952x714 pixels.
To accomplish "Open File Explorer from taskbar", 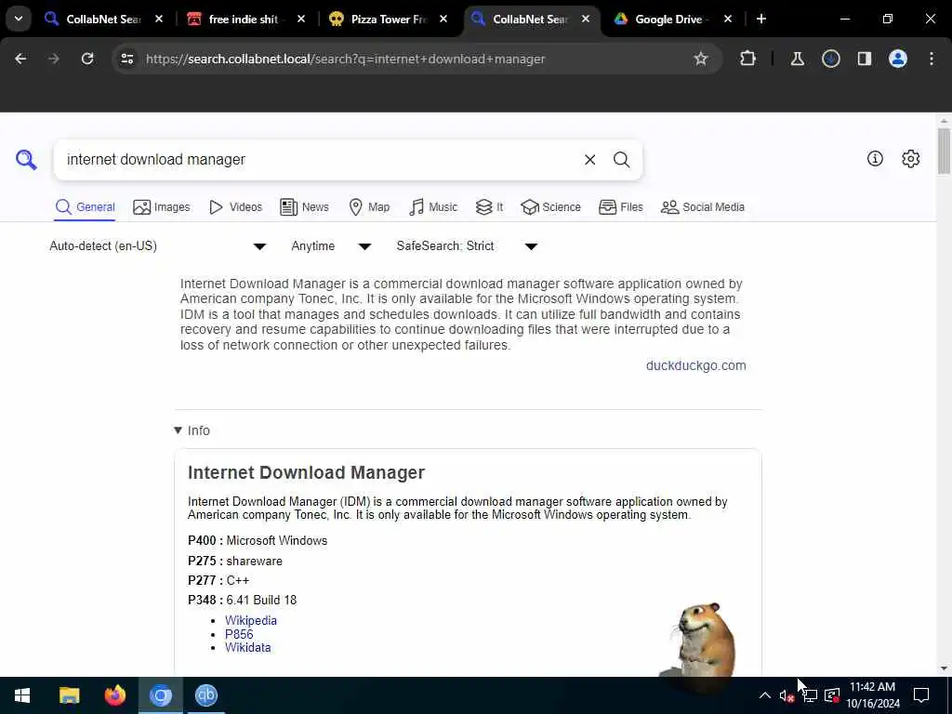I will click(x=69, y=695).
